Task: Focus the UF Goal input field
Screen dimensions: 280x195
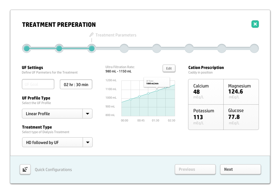Action: tap(38, 84)
